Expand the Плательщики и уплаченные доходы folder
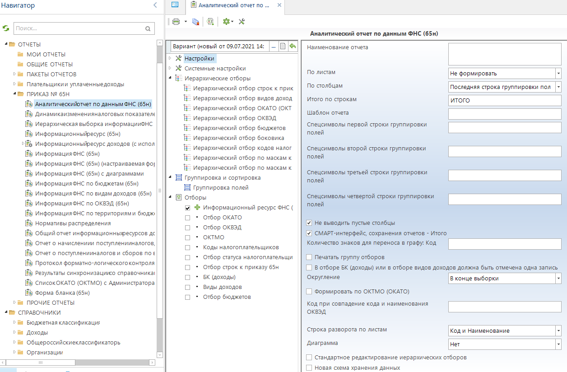Viewport: 567px width, 372px height. coord(14,84)
